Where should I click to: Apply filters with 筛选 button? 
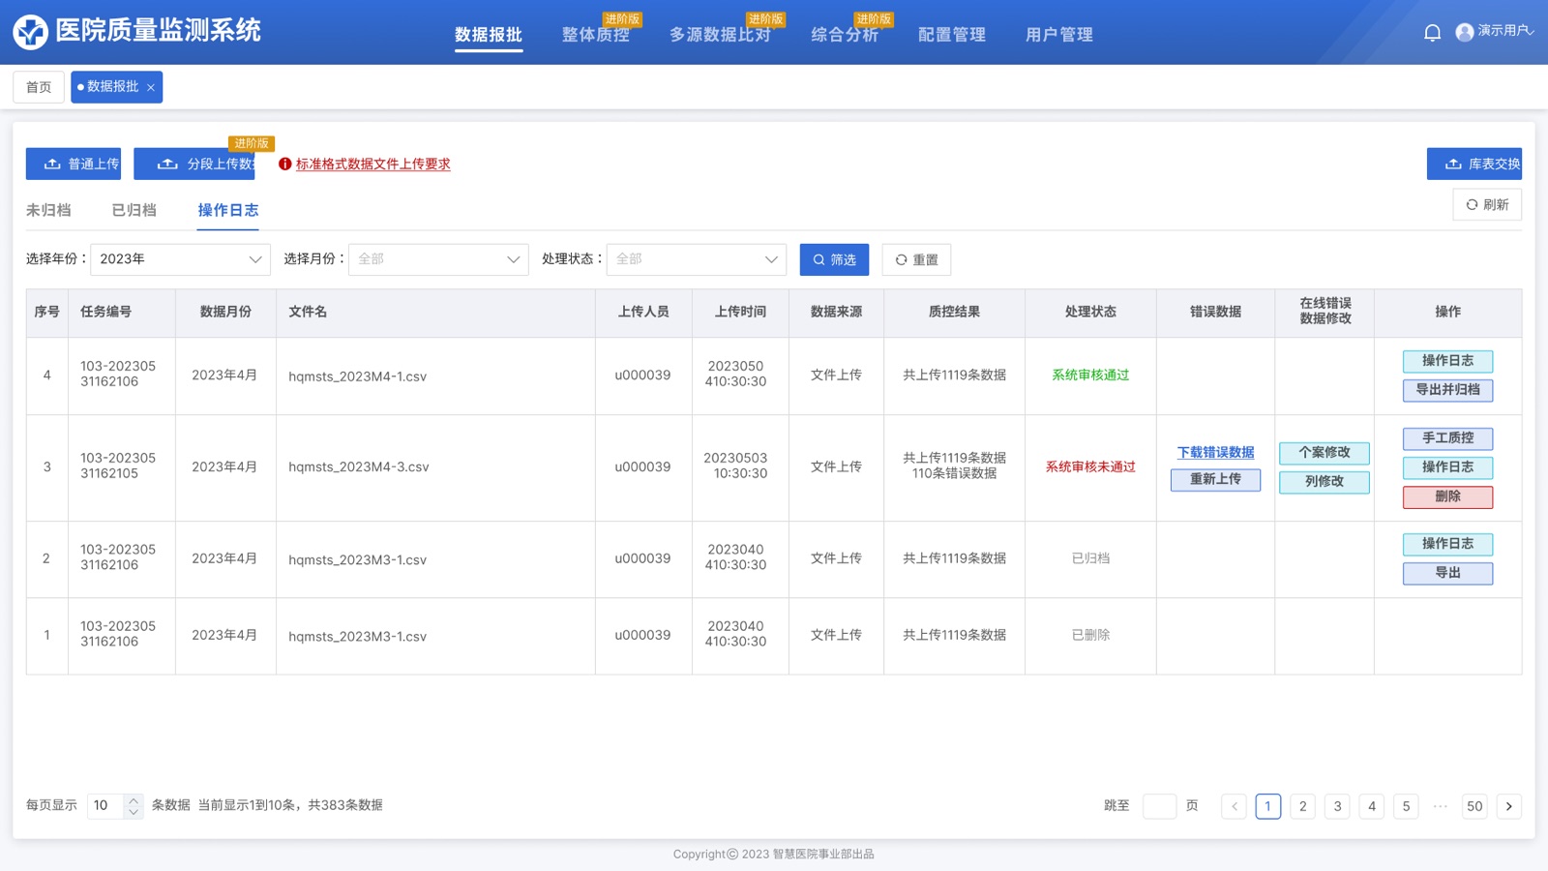coord(834,259)
